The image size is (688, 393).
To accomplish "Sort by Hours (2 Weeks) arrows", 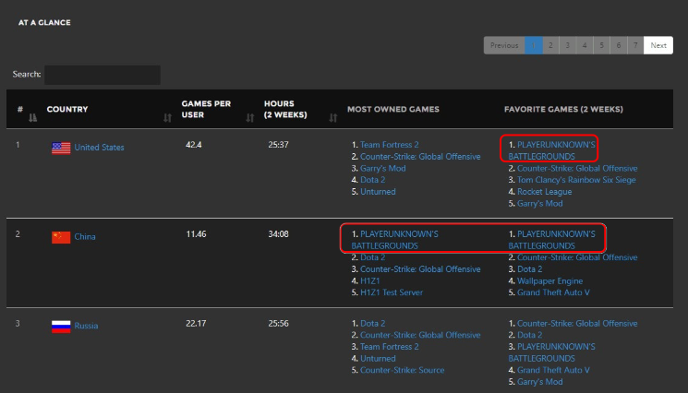I will click(x=333, y=117).
